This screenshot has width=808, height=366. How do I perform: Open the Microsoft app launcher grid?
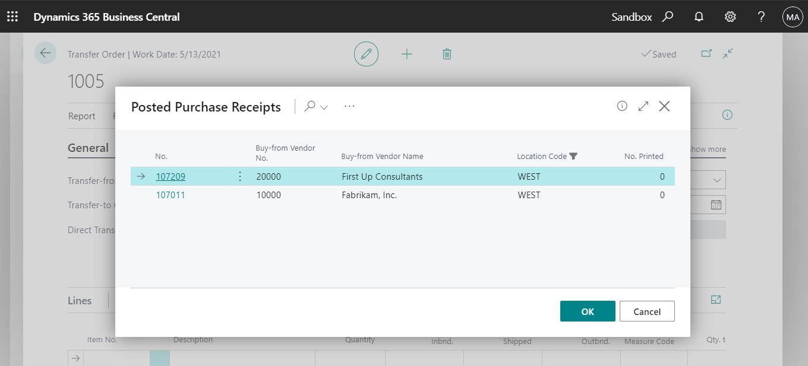(x=12, y=16)
